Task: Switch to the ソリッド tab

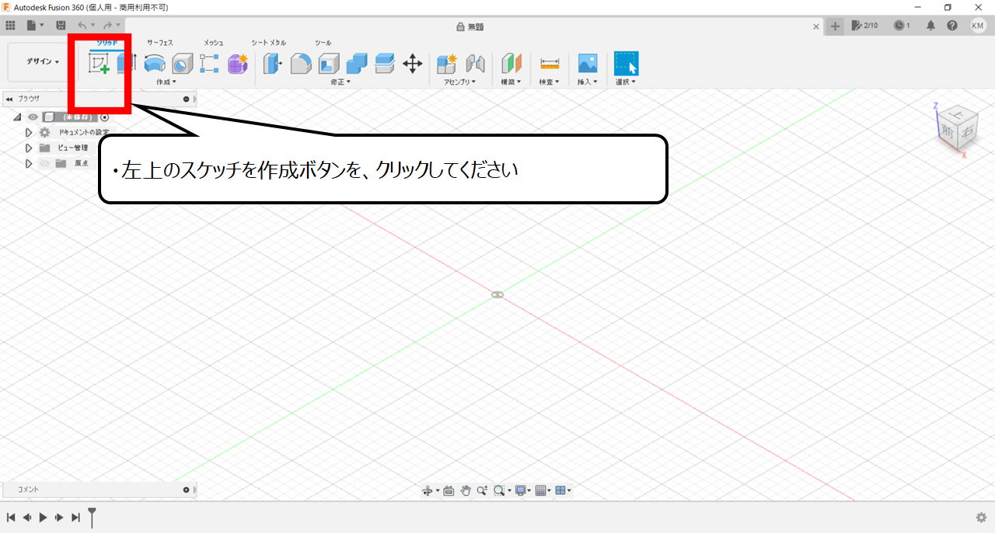Action: (x=106, y=43)
